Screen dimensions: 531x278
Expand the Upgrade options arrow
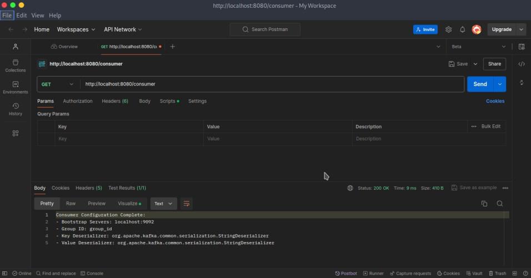[x=521, y=29]
